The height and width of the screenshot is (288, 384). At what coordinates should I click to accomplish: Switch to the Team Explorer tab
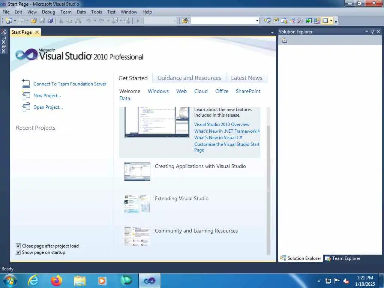pyautogui.click(x=343, y=258)
